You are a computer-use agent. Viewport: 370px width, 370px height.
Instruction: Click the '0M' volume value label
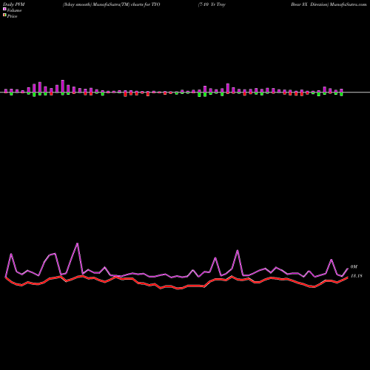click(354, 266)
